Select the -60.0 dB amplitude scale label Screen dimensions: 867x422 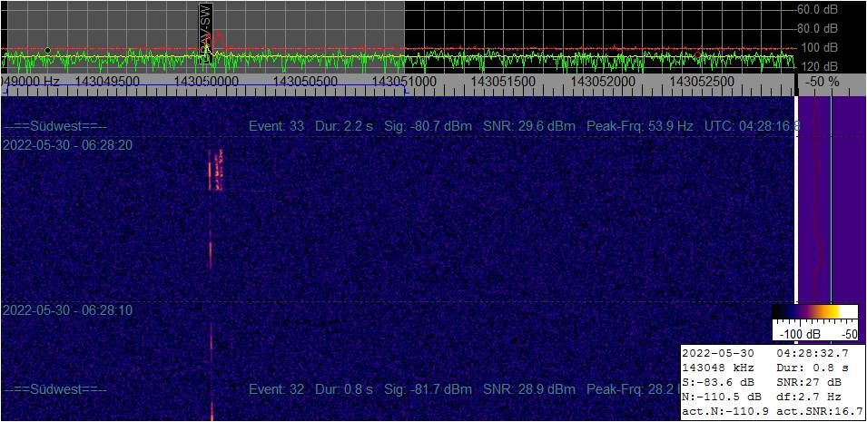817,9
